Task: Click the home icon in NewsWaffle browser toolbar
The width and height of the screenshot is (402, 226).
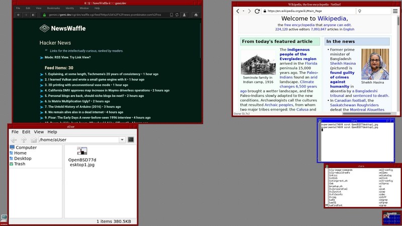Action: 196,15
